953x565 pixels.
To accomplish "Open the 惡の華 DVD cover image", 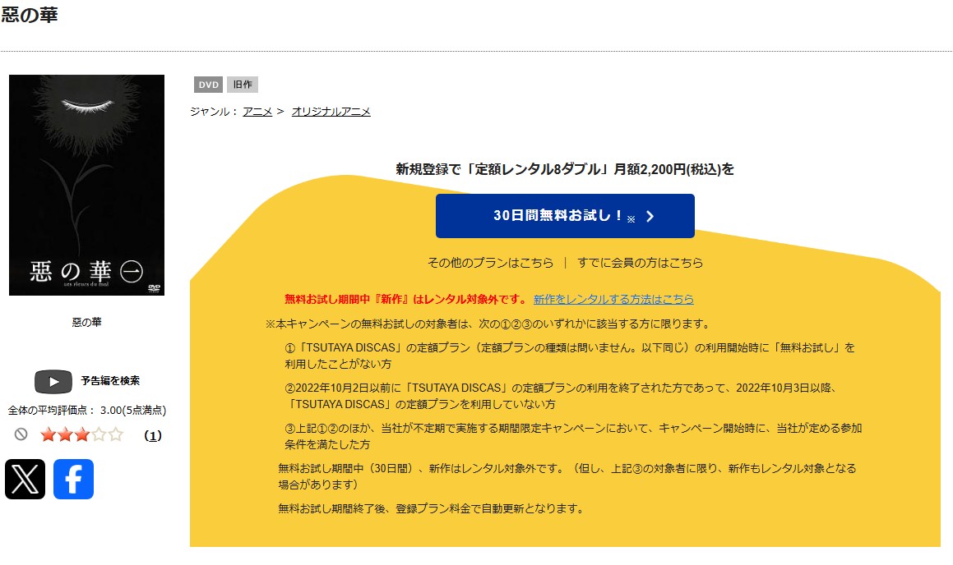I will [x=86, y=185].
